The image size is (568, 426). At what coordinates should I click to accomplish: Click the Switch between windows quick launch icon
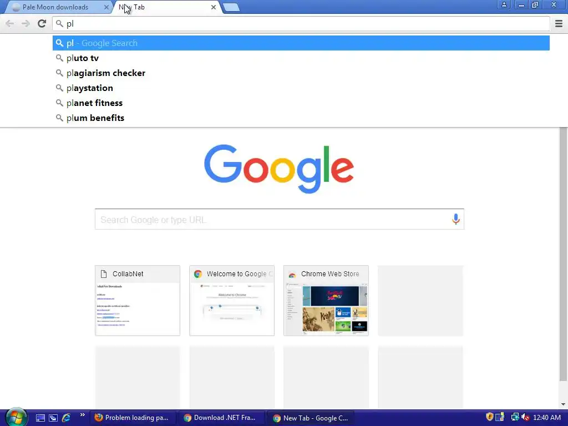coord(53,418)
